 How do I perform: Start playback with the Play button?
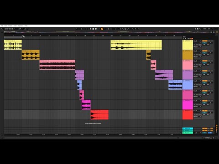pos(90,29)
